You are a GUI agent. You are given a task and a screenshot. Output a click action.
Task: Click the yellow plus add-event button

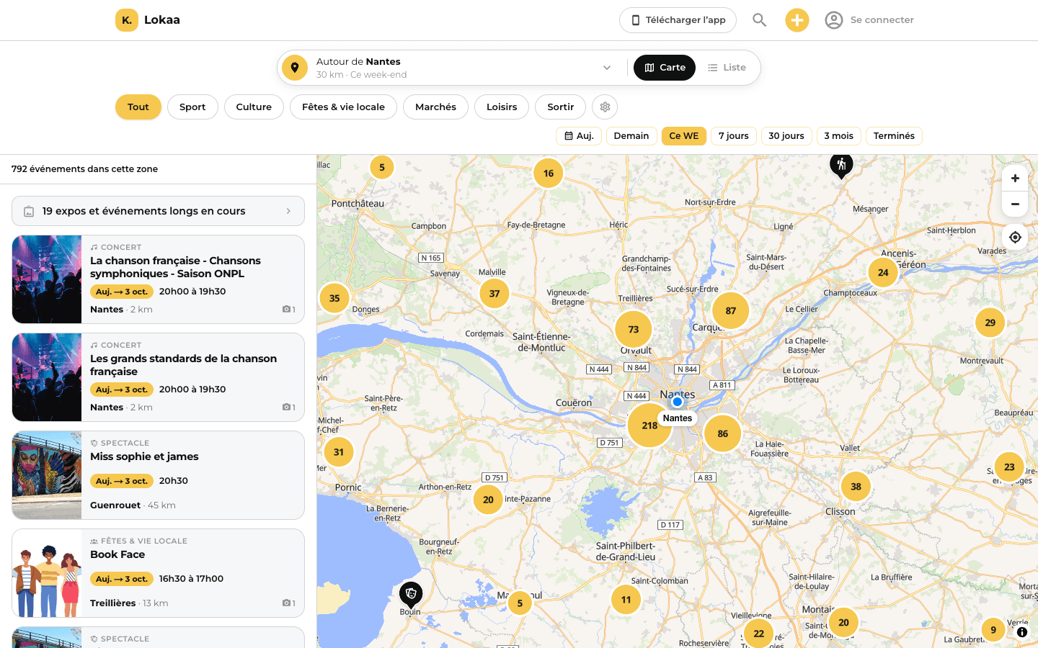click(x=797, y=20)
